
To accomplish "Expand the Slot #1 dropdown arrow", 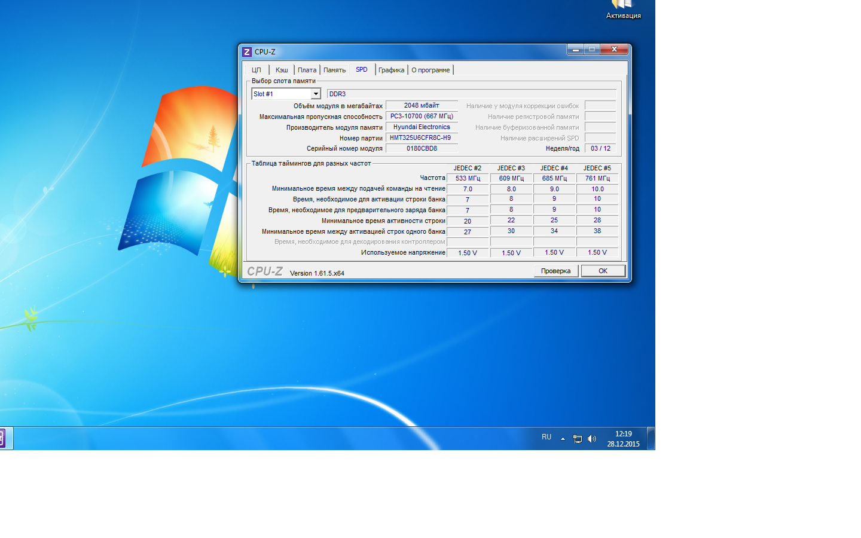I will point(316,94).
